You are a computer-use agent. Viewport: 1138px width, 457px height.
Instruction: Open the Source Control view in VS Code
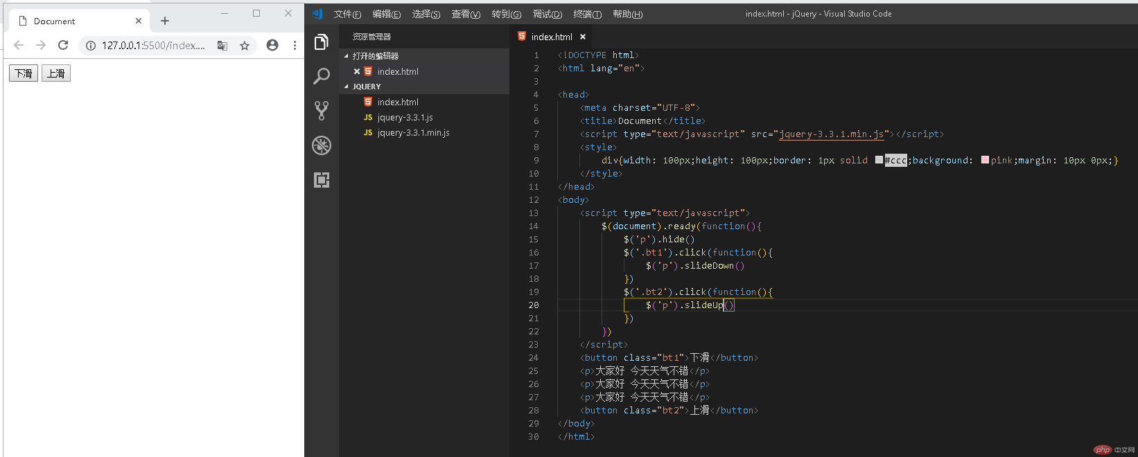322,111
